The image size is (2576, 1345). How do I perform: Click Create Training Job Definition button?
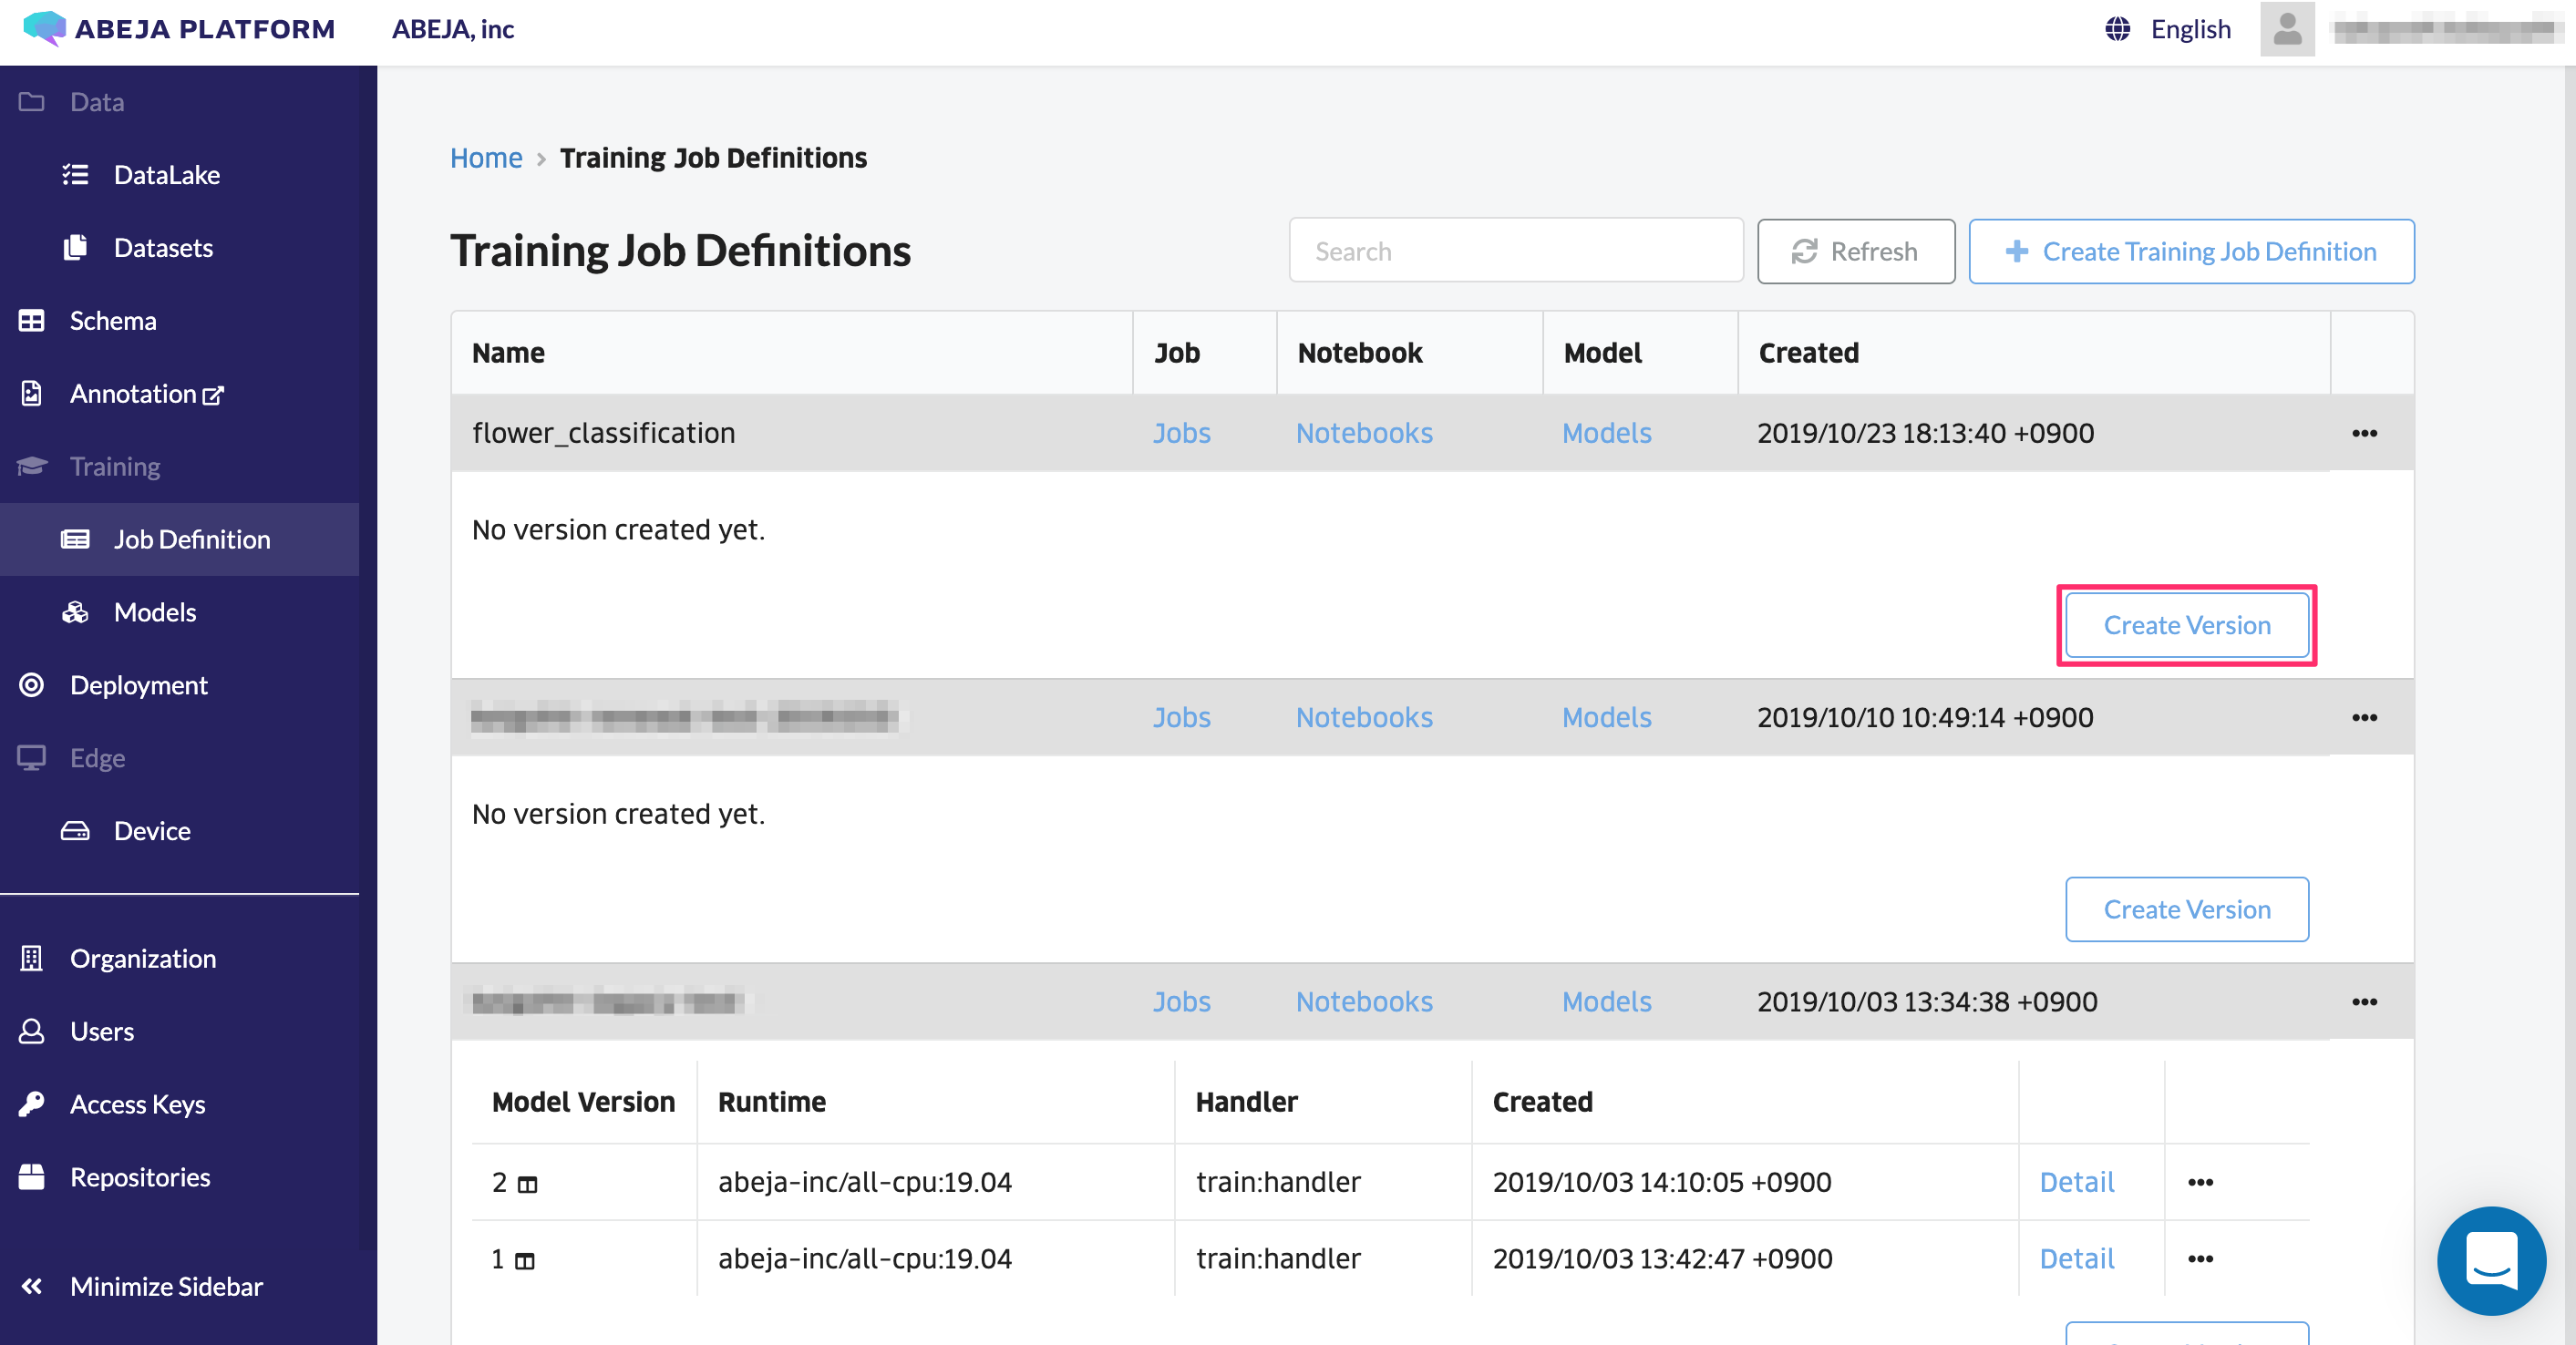pyautogui.click(x=2191, y=251)
